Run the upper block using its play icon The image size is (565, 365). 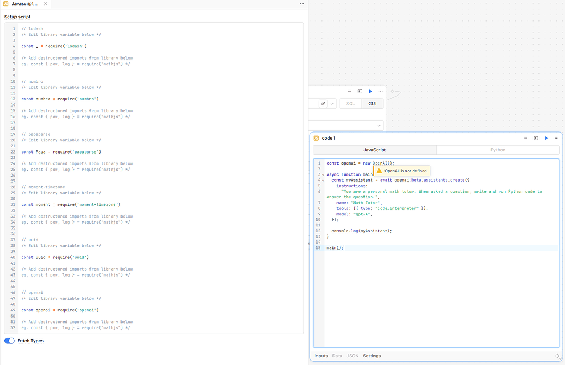[370, 91]
